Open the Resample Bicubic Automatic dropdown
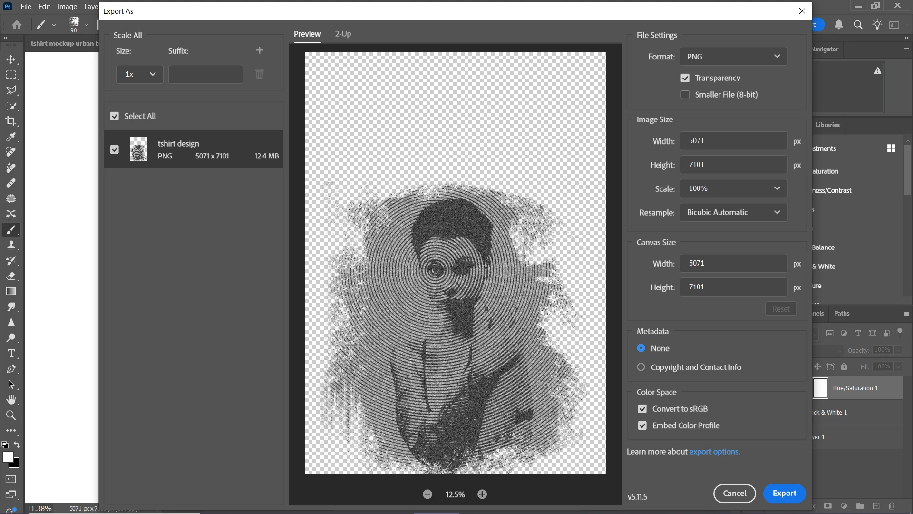The height and width of the screenshot is (514, 913). [733, 212]
